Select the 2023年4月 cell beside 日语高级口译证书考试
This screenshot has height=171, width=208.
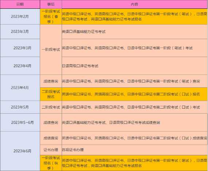coord(20,66)
